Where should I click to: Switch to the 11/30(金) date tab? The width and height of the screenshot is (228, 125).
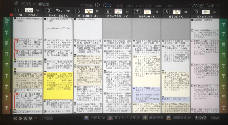[87, 5]
